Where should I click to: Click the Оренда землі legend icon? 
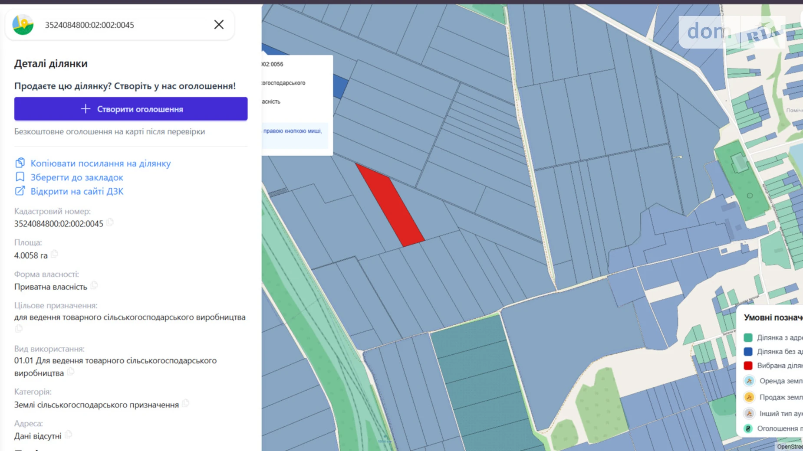(749, 381)
